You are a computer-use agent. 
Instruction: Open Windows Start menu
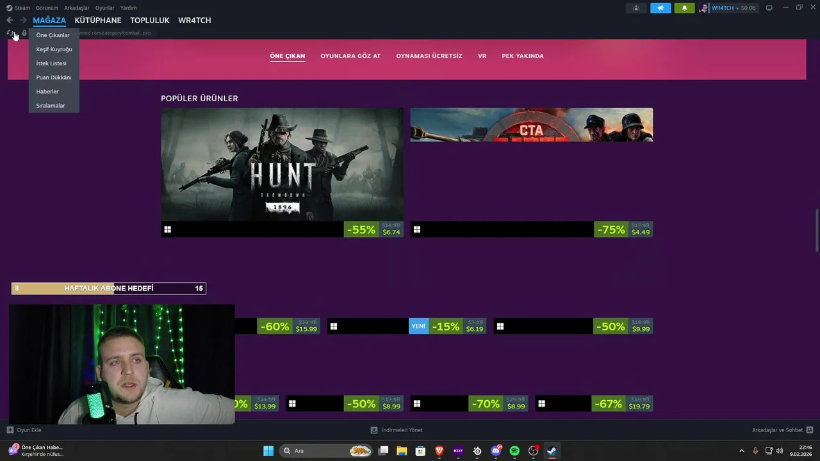pos(268,451)
